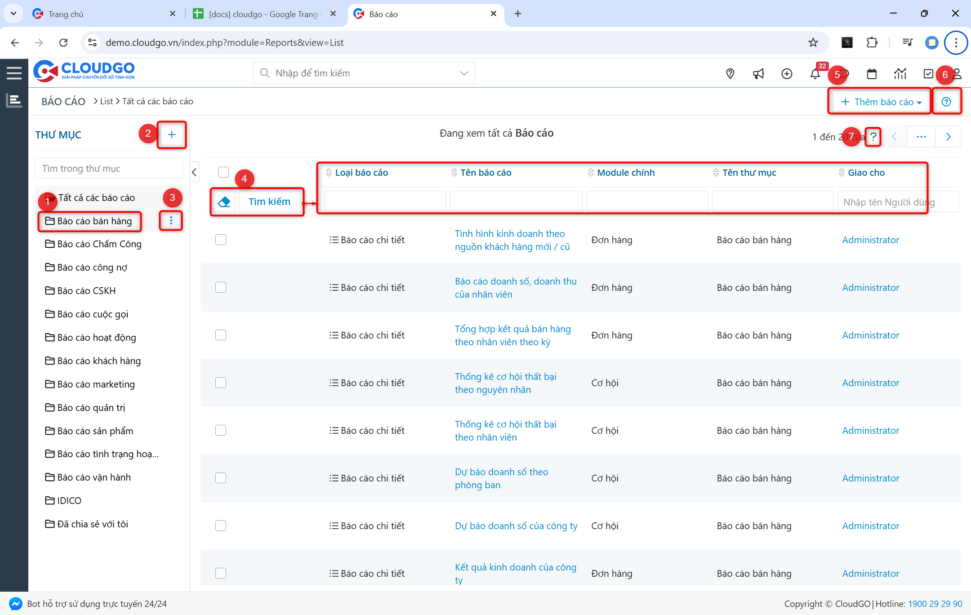Click the help question-circle icon
The width and height of the screenshot is (971, 615).
[946, 102]
